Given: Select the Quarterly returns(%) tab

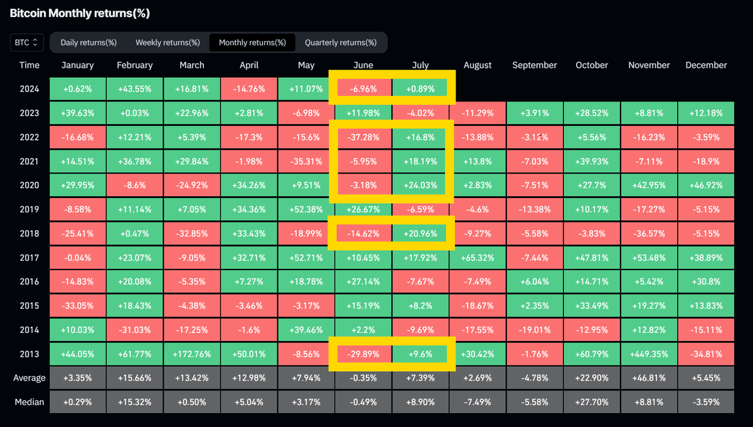Looking at the screenshot, I should pyautogui.click(x=341, y=42).
